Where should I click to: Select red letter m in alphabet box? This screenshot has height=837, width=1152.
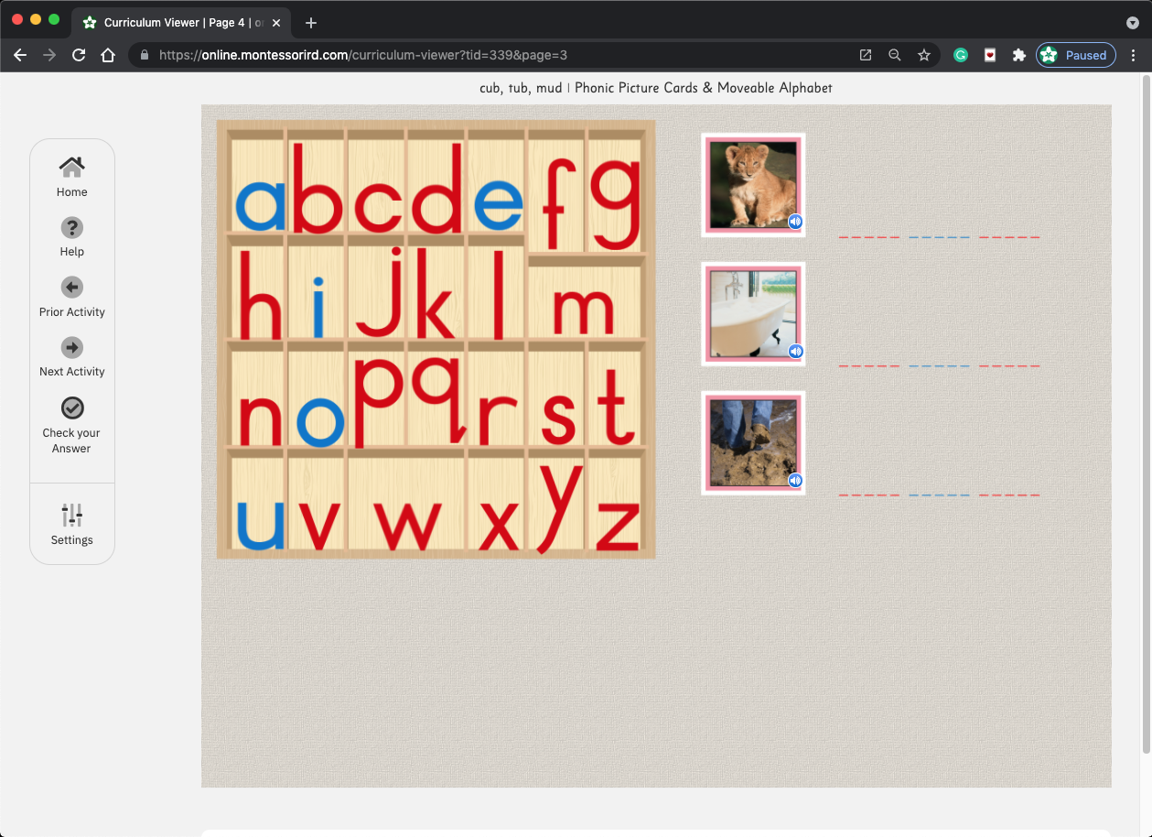coord(583,311)
